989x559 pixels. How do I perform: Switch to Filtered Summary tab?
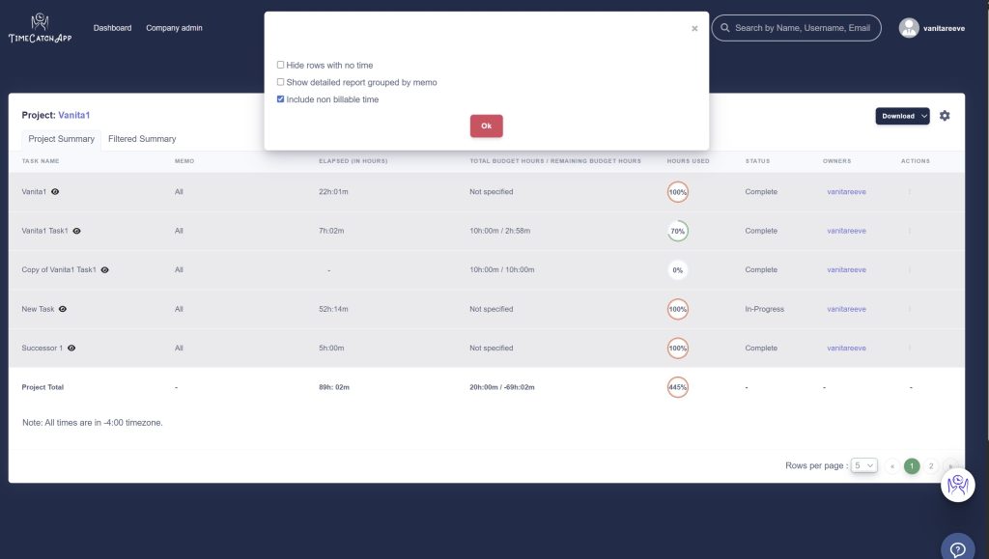coord(142,139)
